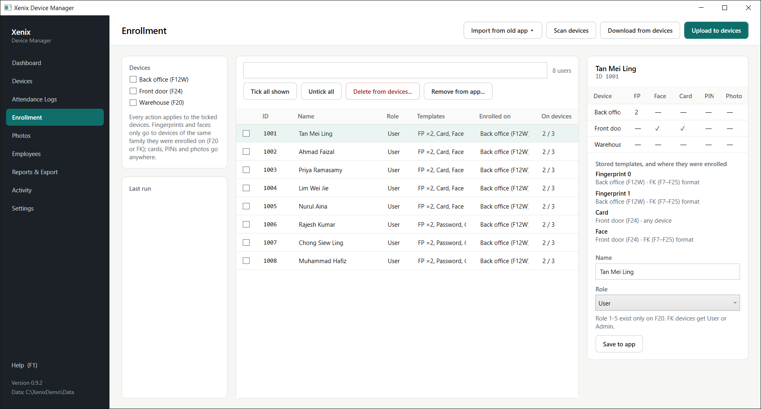
Task: Tick the checkbox for user 1007 Chong Siew Ling
Action: point(246,242)
